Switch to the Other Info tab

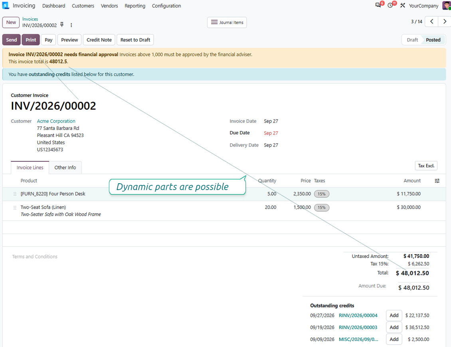pyautogui.click(x=65, y=168)
